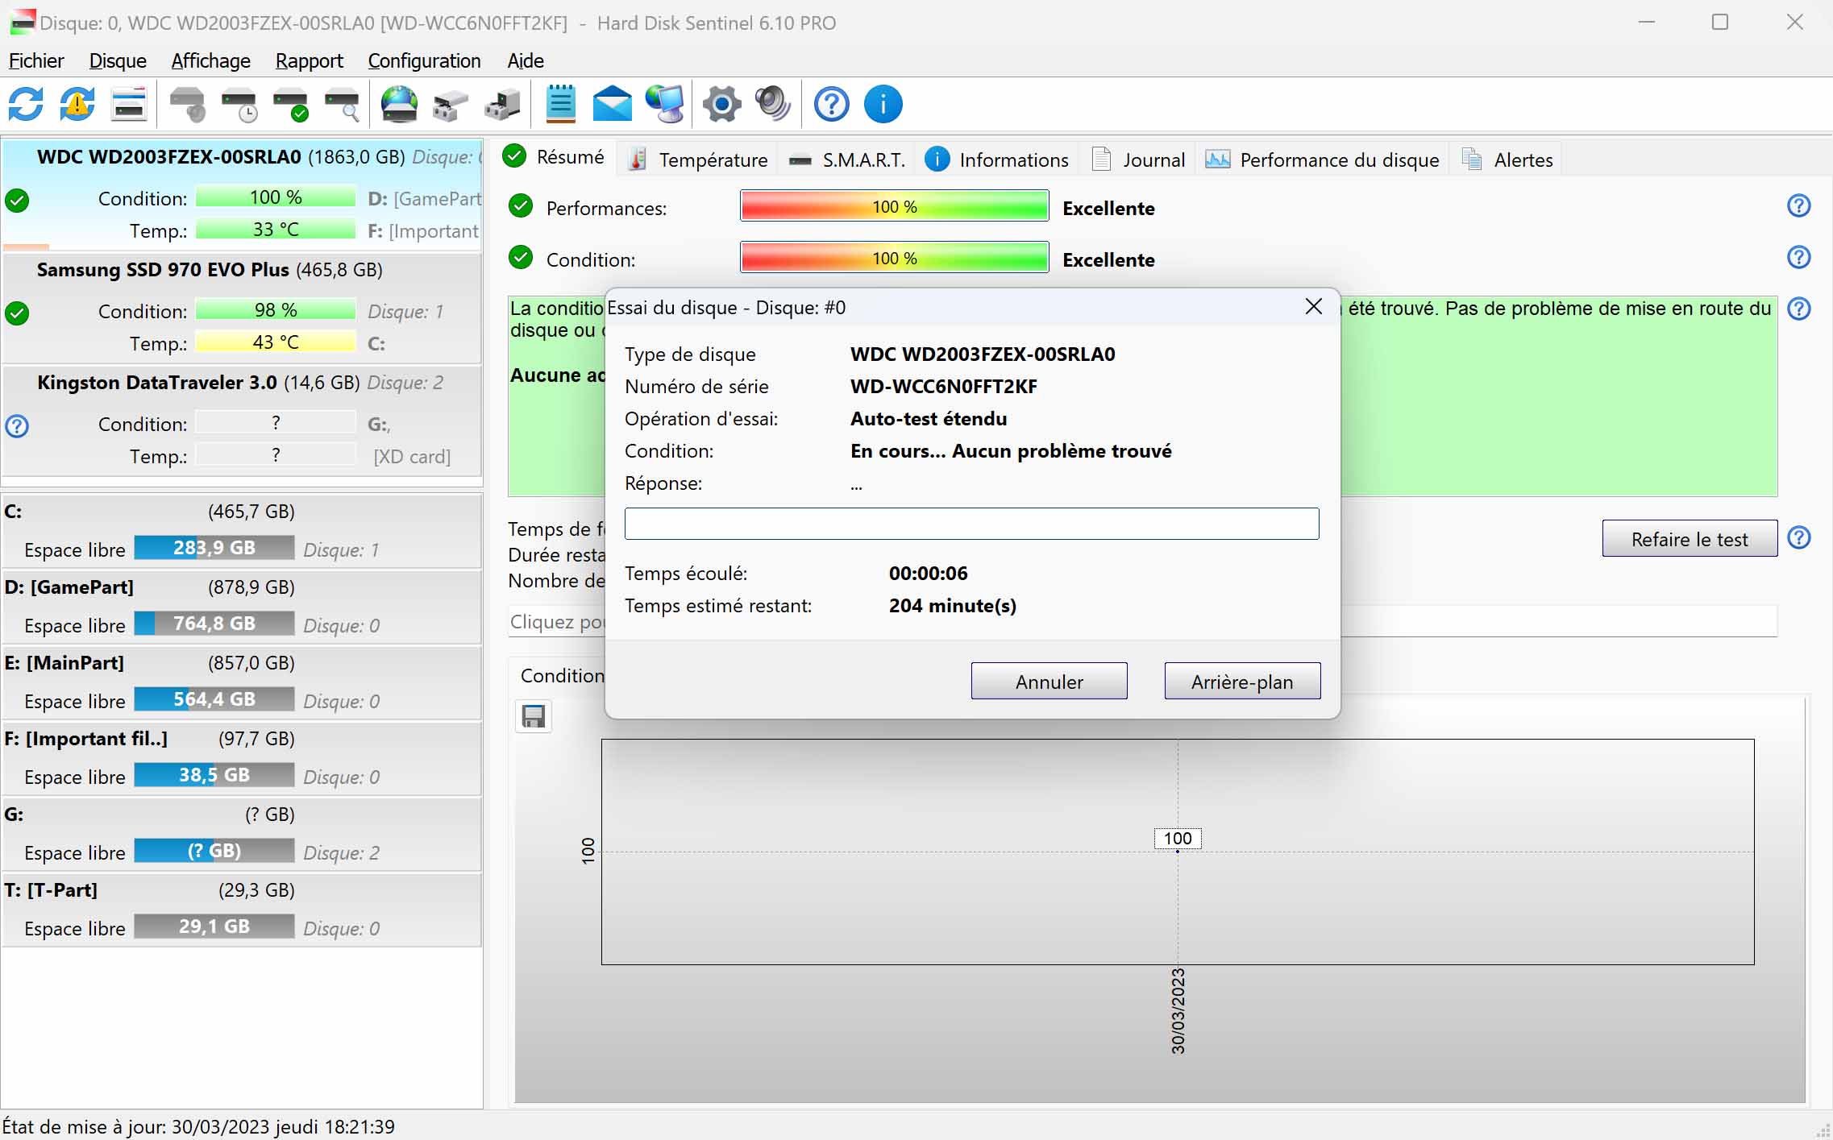The width and height of the screenshot is (1833, 1140).
Task: Switch to the Résumé tab
Action: click(555, 158)
